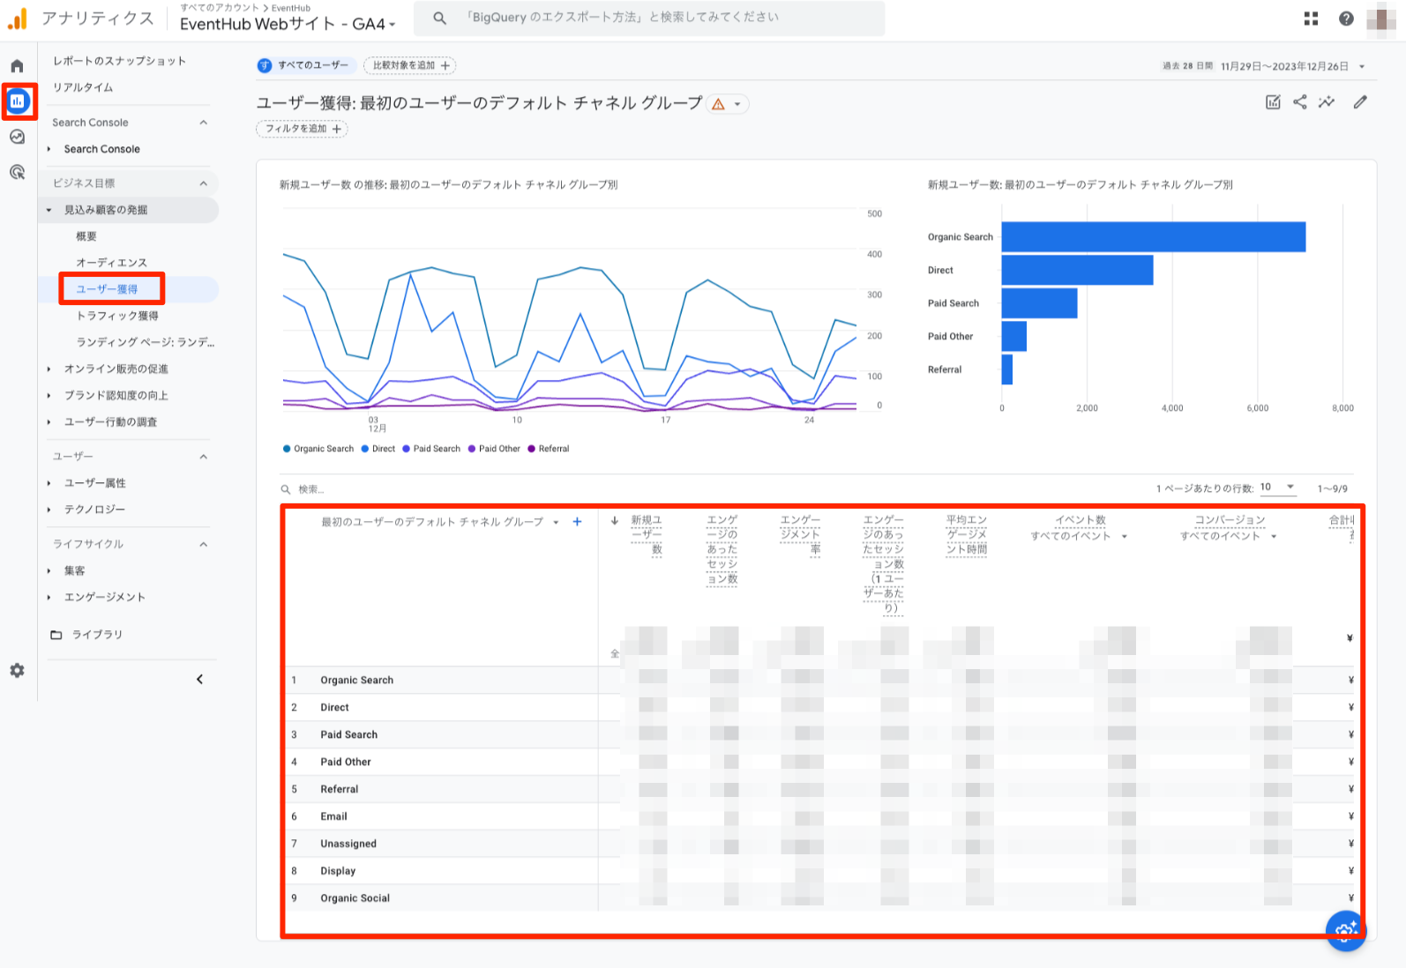Click the edit pencil icon
The height and width of the screenshot is (968, 1406).
click(x=1360, y=102)
